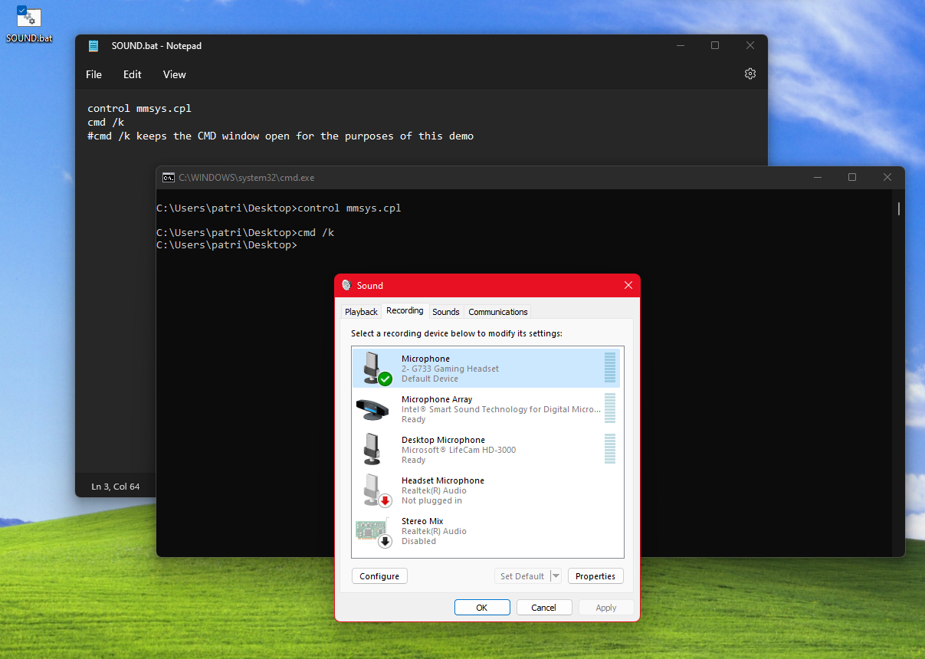Click level meter of G733 Microphone
This screenshot has width=925, height=659.
tap(610, 368)
